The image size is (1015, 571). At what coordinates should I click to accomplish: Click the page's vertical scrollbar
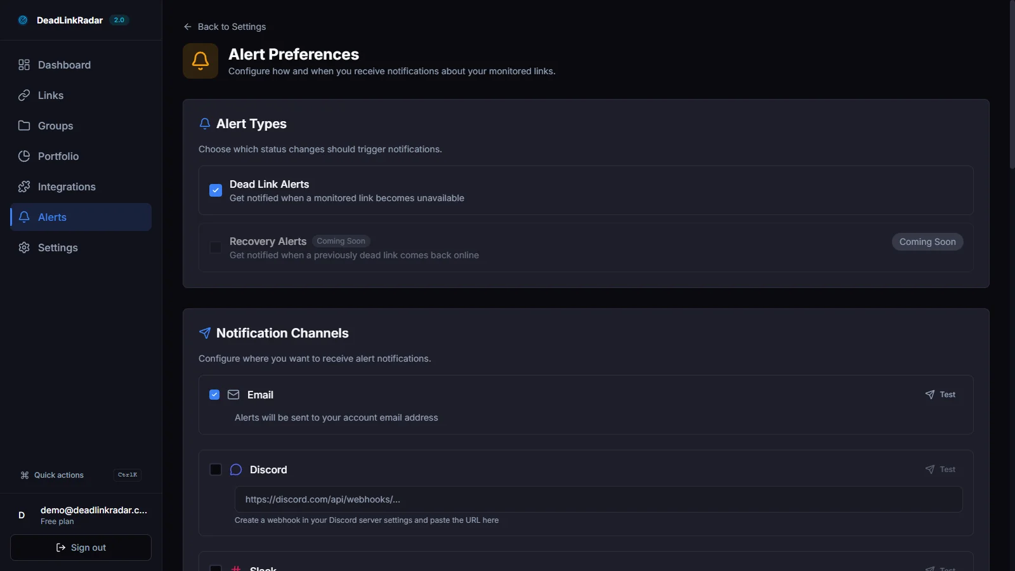pos(1012,86)
